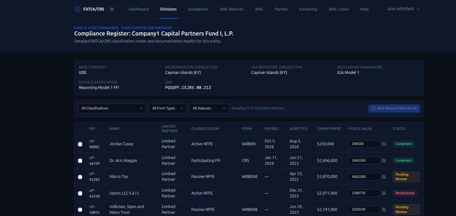Click the Classification column header
The width and height of the screenshot is (456, 216).
205,129
